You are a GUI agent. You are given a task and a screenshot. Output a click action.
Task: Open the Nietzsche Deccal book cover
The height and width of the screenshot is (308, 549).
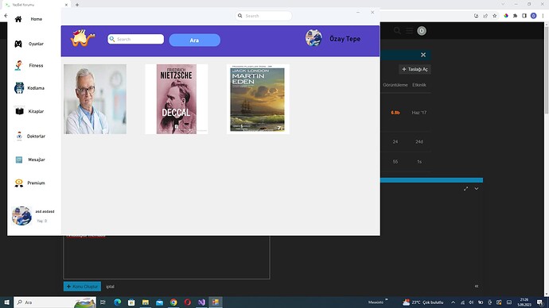point(177,99)
